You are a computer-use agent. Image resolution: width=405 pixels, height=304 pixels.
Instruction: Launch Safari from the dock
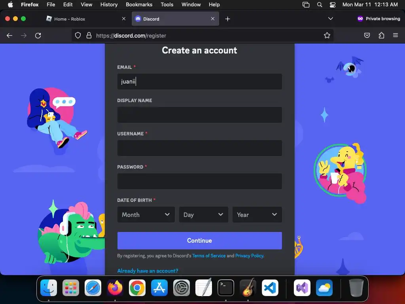[93, 288]
